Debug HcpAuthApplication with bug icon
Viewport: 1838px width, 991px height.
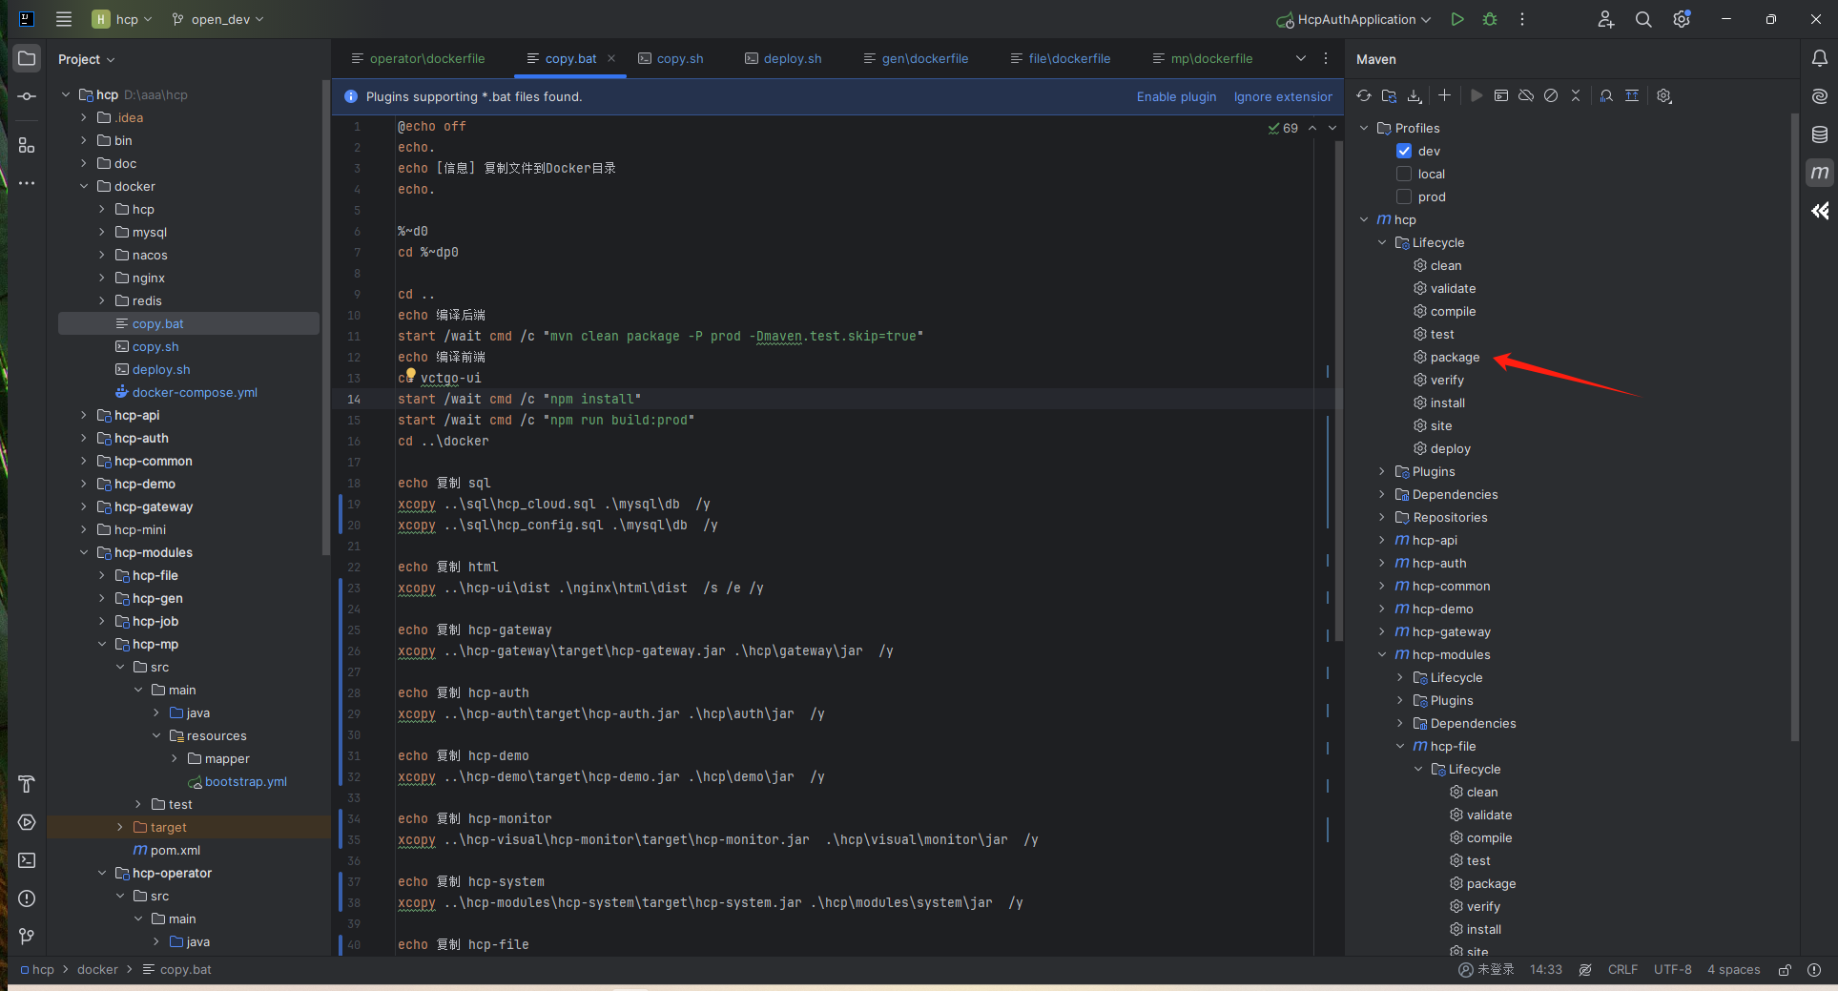pyautogui.click(x=1490, y=19)
